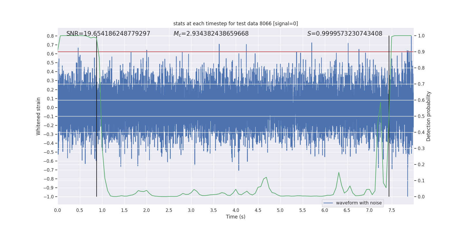Click the green curve peak near 6.3 seconds
460x230 pixels.
tap(339, 172)
